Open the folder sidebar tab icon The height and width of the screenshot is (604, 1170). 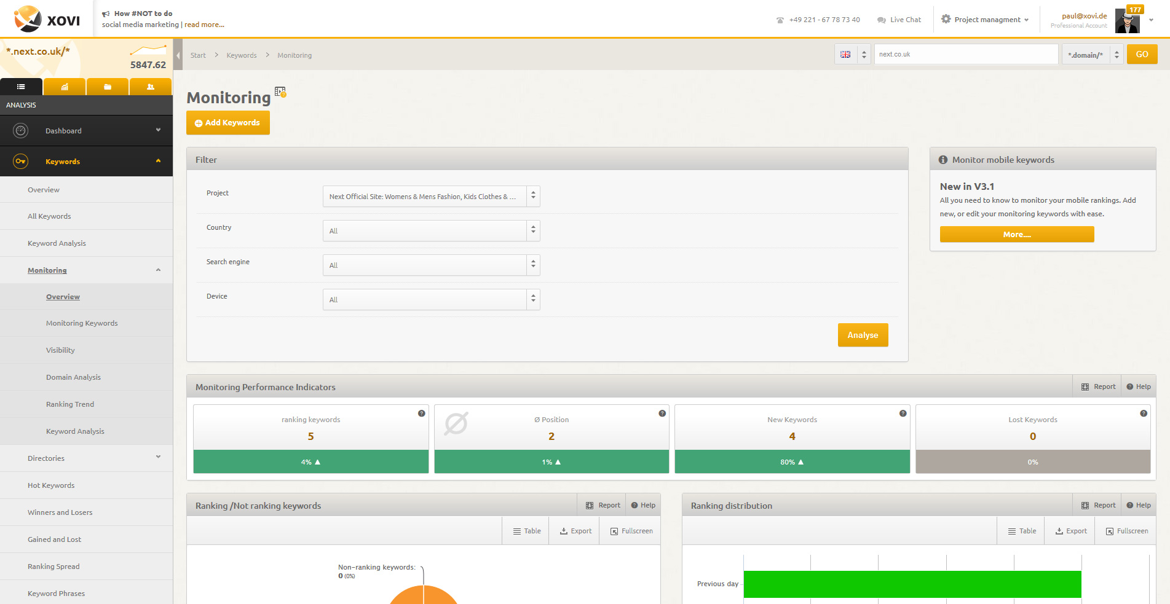point(108,87)
